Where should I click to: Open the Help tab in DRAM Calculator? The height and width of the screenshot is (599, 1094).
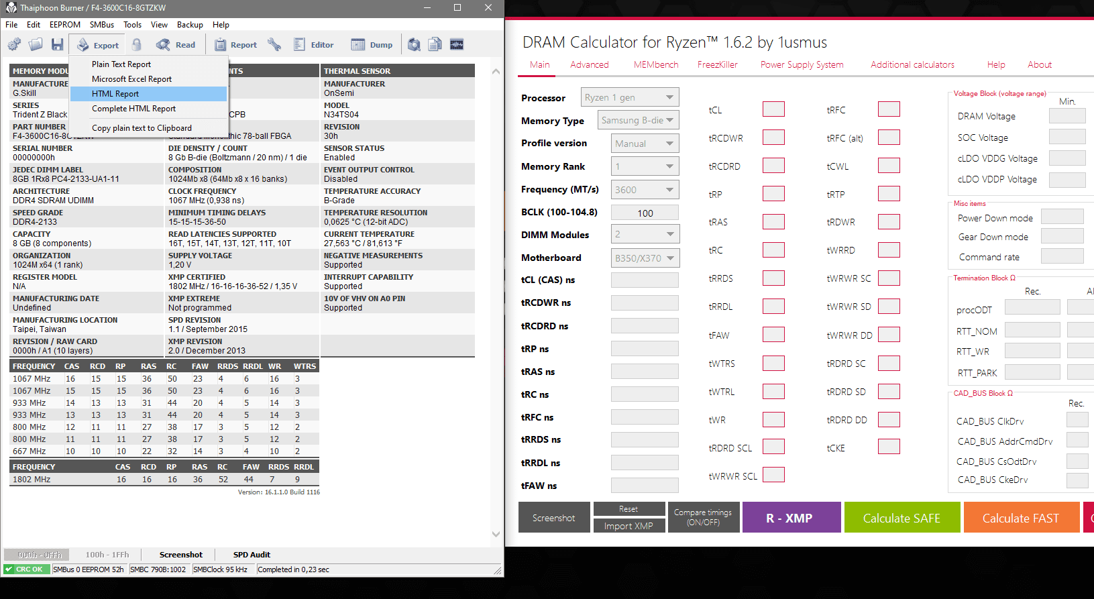(x=996, y=65)
